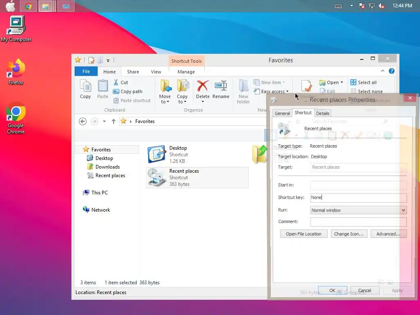Image resolution: width=420 pixels, height=315 pixels.
Task: Collapse the ribbon with chevron arrow
Action: [383, 71]
